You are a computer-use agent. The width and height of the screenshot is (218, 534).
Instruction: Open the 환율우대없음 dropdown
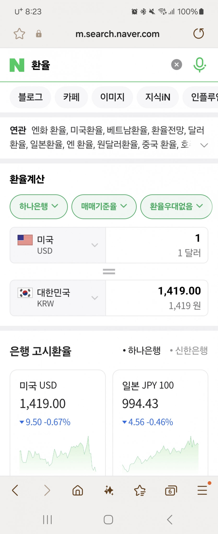pos(176,206)
